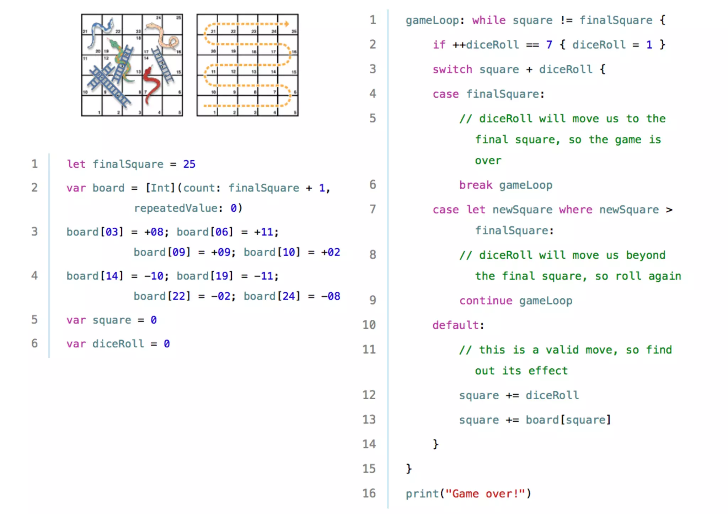This screenshot has width=728, height=514.
Task: Click 'var diceRoll = 0' line
Action: pos(118,344)
